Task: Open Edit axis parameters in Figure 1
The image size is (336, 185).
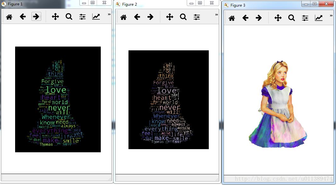Action: 96,16
